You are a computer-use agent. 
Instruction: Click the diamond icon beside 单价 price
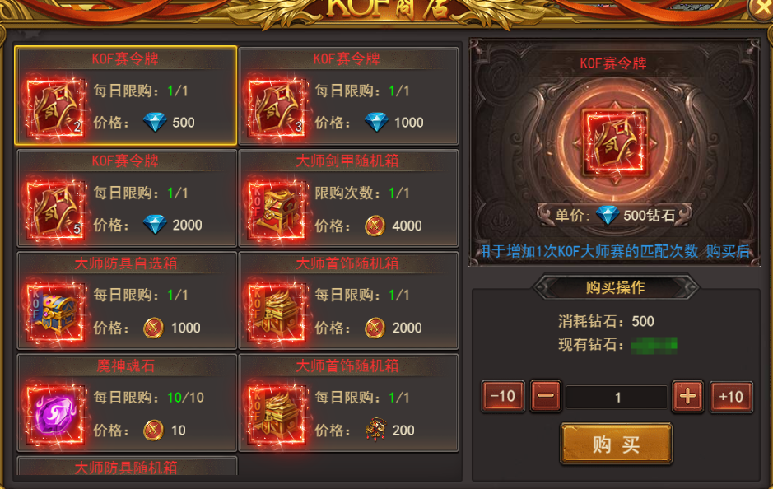click(607, 216)
